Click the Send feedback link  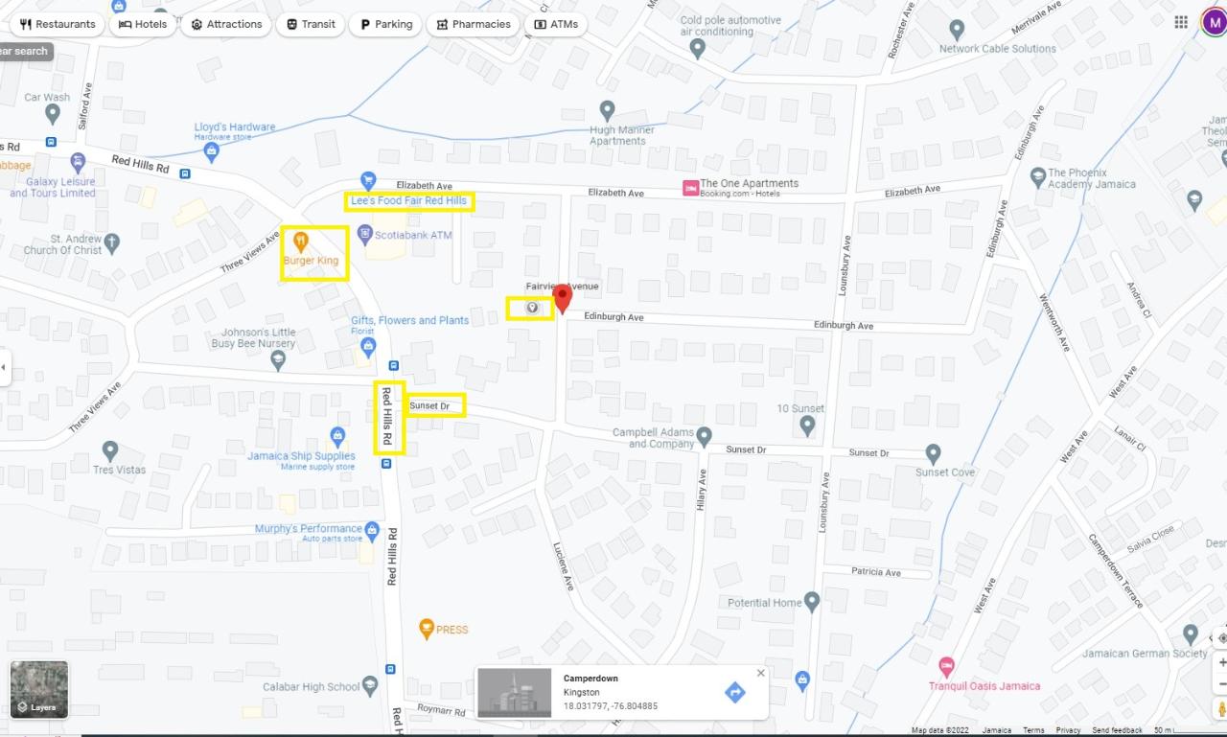point(1117,730)
